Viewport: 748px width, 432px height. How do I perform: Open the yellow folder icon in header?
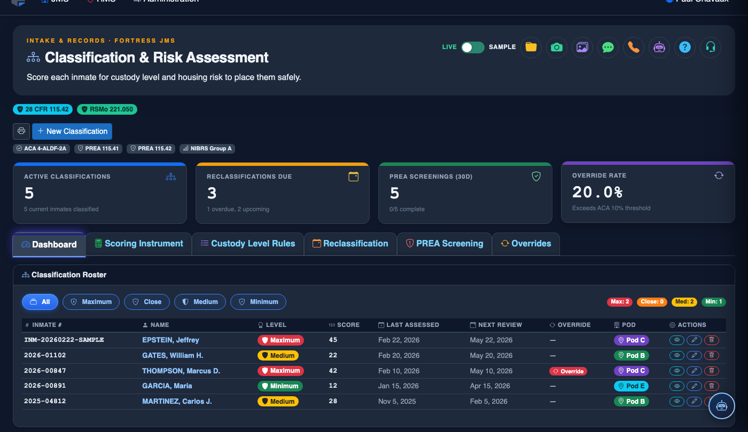(531, 47)
